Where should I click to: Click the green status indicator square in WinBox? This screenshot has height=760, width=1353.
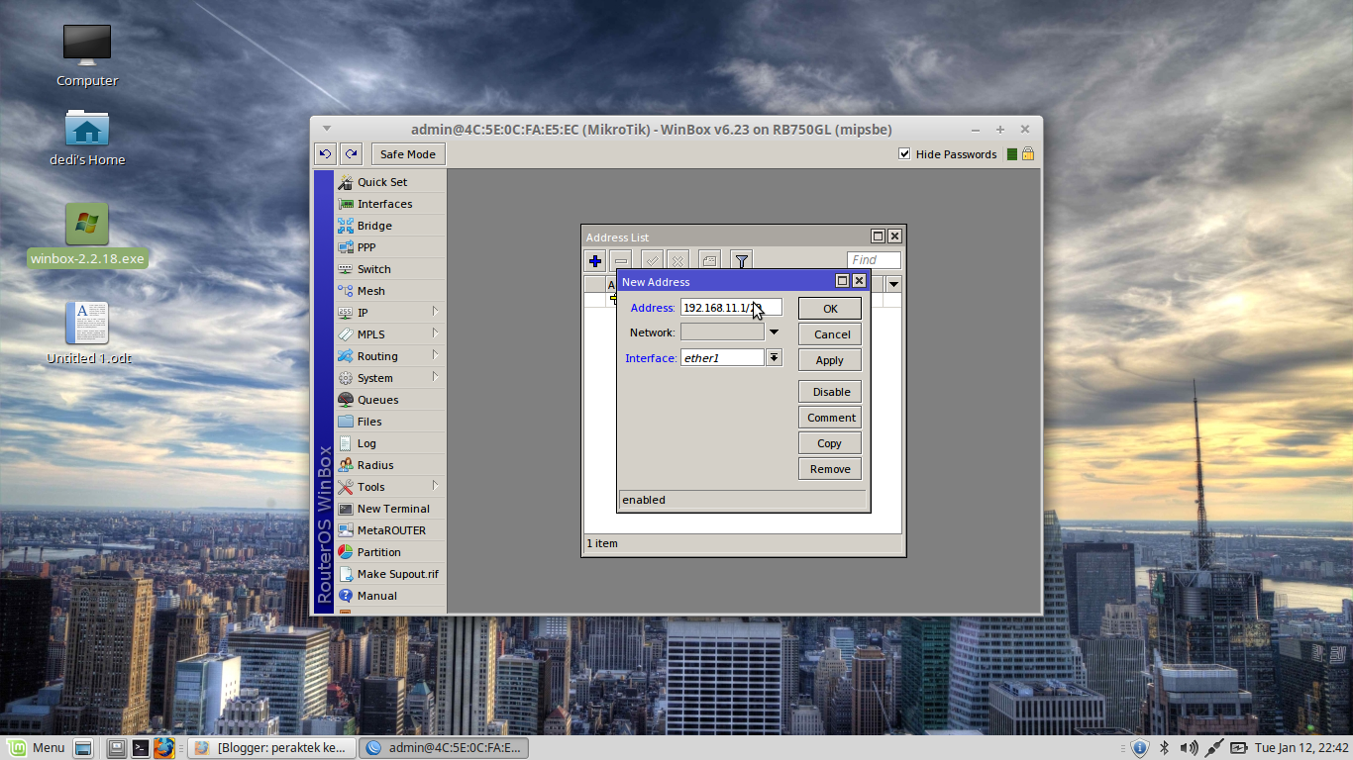(1011, 154)
